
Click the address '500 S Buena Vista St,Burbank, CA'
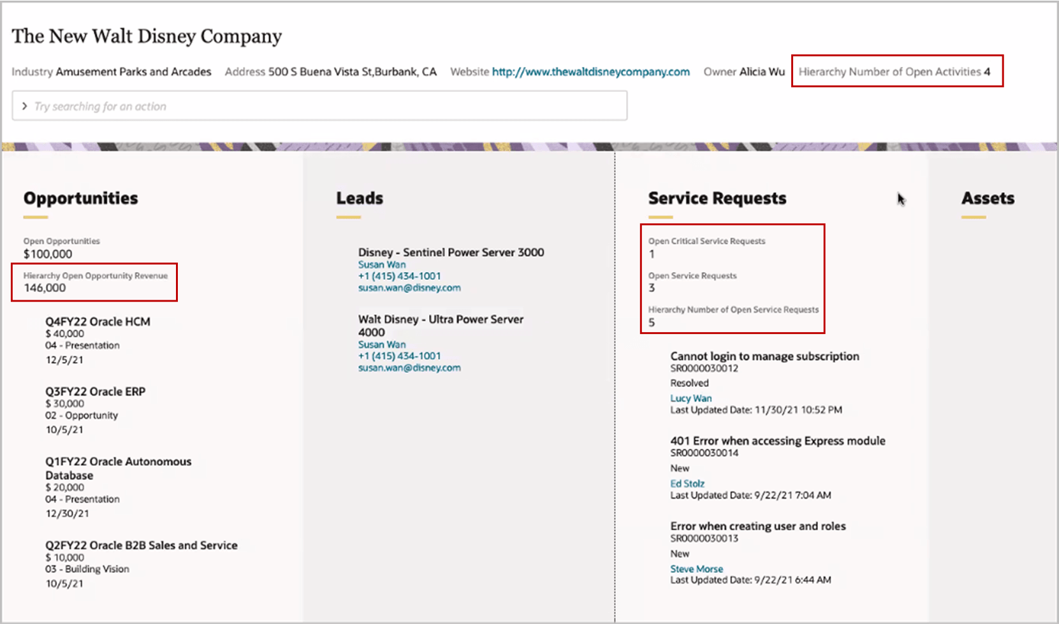click(353, 72)
